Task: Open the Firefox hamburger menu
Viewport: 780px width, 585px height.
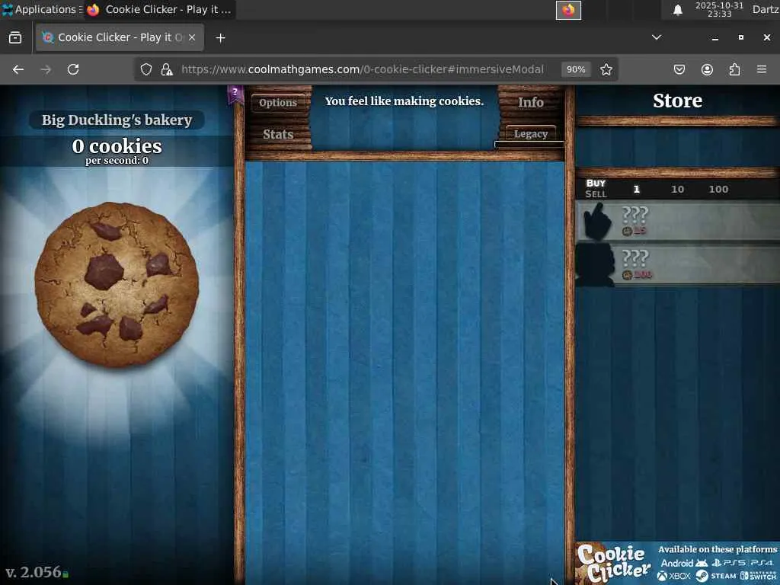Action: (762, 69)
